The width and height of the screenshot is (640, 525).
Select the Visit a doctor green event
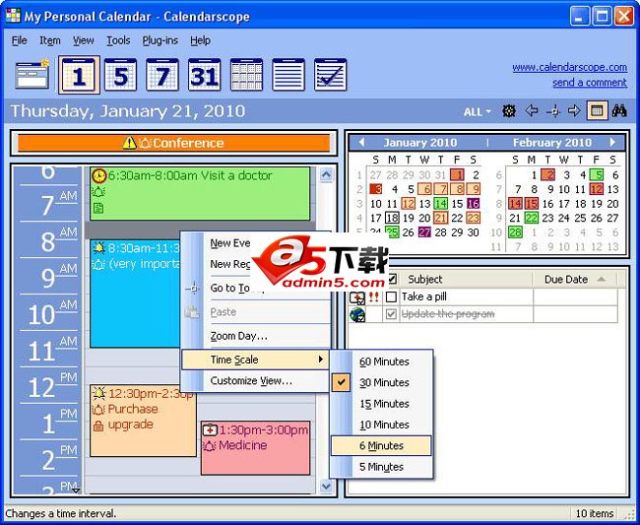(200, 193)
